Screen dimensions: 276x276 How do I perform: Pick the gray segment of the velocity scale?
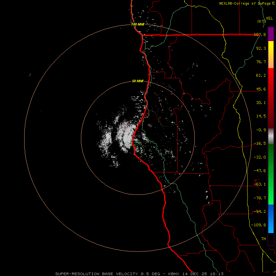(x=271, y=136)
